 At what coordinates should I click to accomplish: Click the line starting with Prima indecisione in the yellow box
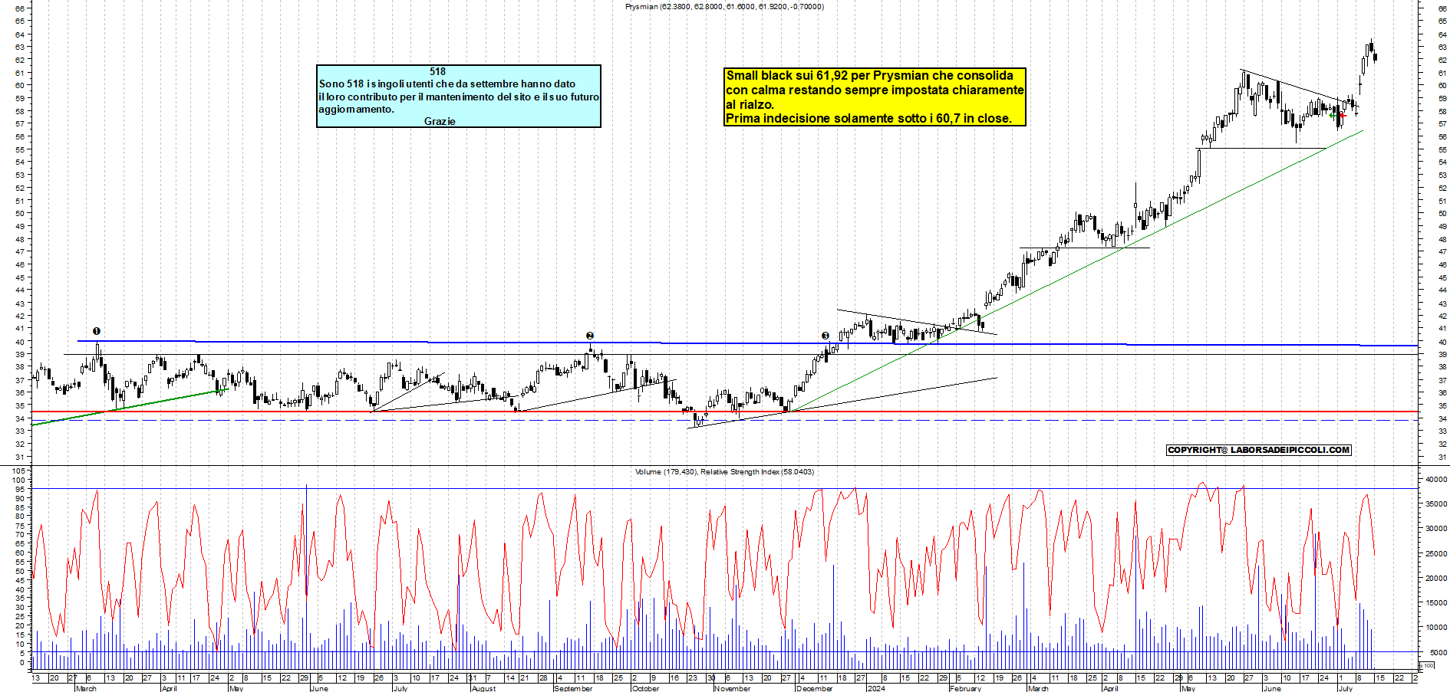869,119
